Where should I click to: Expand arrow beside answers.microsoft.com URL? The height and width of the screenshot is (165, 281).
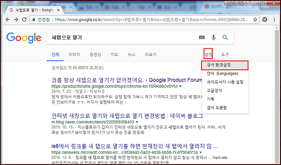tap(201, 153)
